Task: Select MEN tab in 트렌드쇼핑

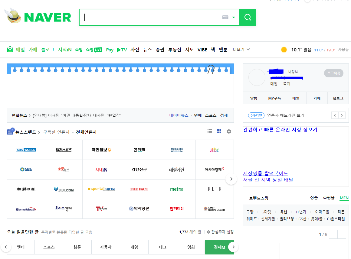Action: coord(344,198)
